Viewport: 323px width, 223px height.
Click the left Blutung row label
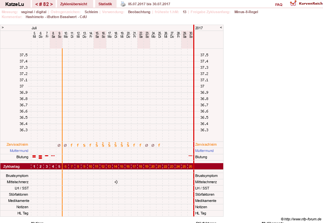(22, 157)
